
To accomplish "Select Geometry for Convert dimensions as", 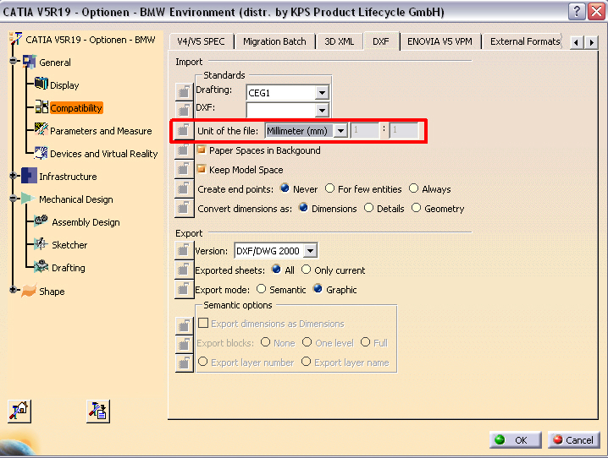I will tap(416, 208).
